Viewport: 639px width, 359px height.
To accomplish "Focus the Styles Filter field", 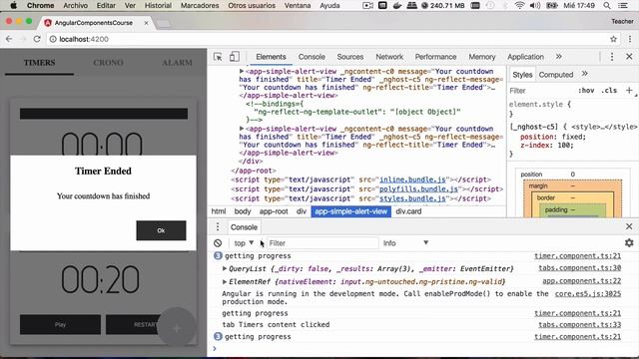I will 542,91.
